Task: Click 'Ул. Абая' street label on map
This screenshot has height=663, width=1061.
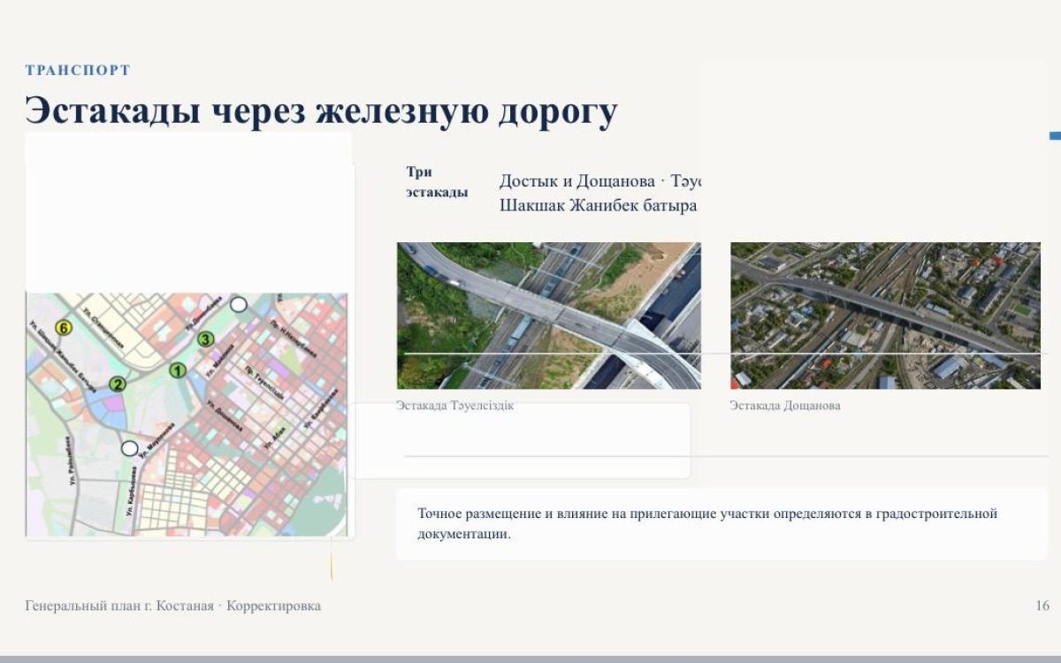Action: pos(275,438)
